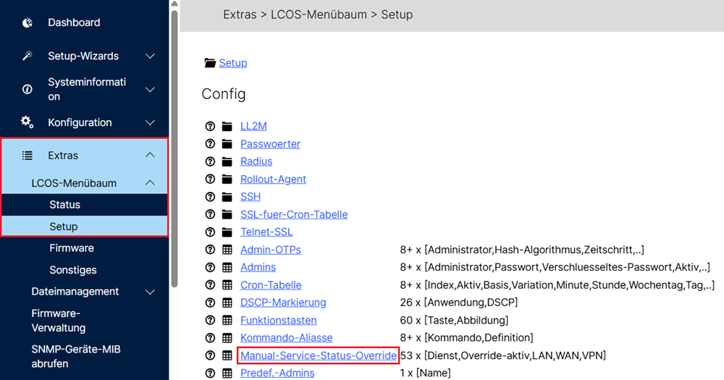Screen dimensions: 724x380
Task: Click the Konfiguration gears icon
Action: pyautogui.click(x=28, y=122)
